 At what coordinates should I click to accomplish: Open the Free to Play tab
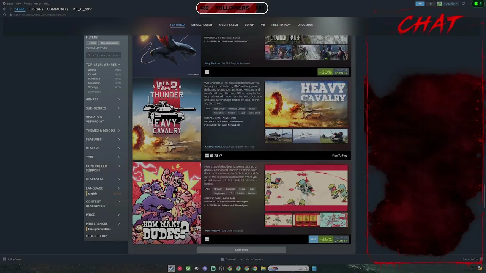coord(281,25)
